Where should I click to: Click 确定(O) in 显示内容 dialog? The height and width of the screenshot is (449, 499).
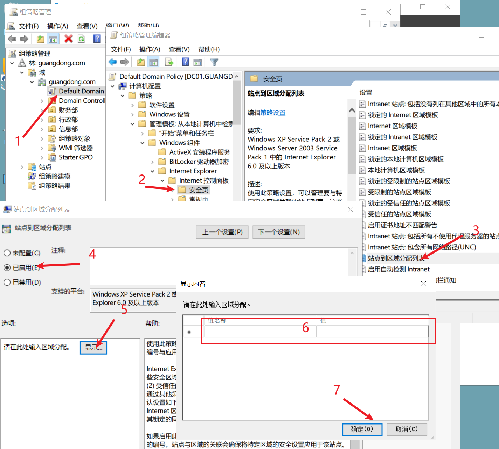[362, 429]
